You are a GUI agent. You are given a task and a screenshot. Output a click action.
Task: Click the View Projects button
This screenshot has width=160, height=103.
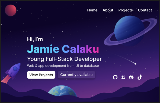pyautogui.click(x=41, y=75)
